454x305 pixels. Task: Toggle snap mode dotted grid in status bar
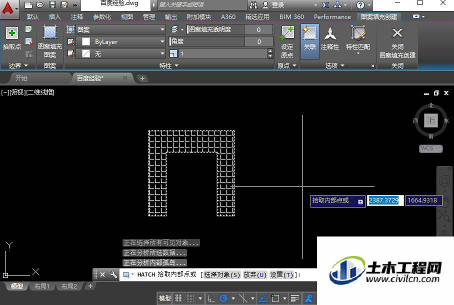click(190, 298)
